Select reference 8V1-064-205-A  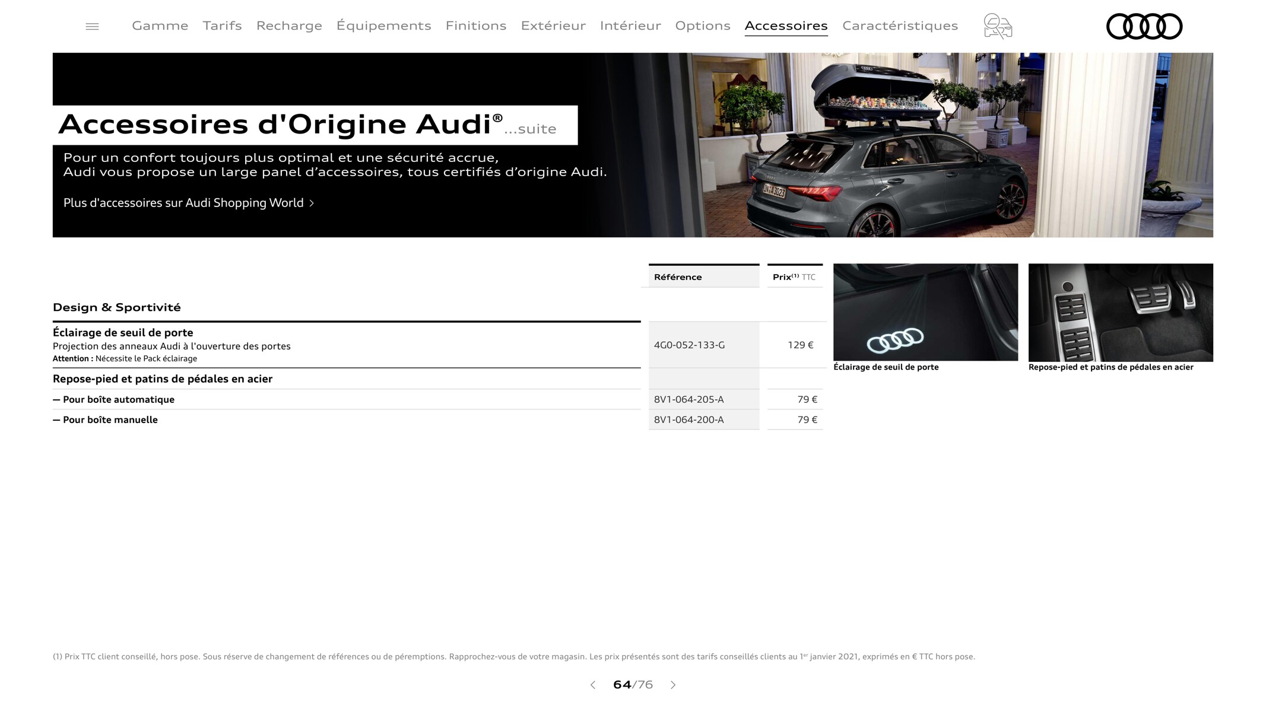click(688, 399)
